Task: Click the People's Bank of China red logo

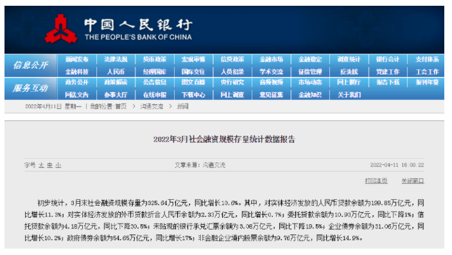Action: [x=61, y=29]
